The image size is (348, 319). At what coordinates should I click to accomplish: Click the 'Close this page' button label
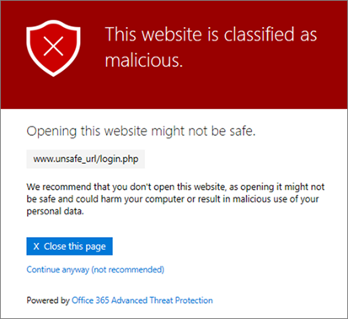click(75, 246)
